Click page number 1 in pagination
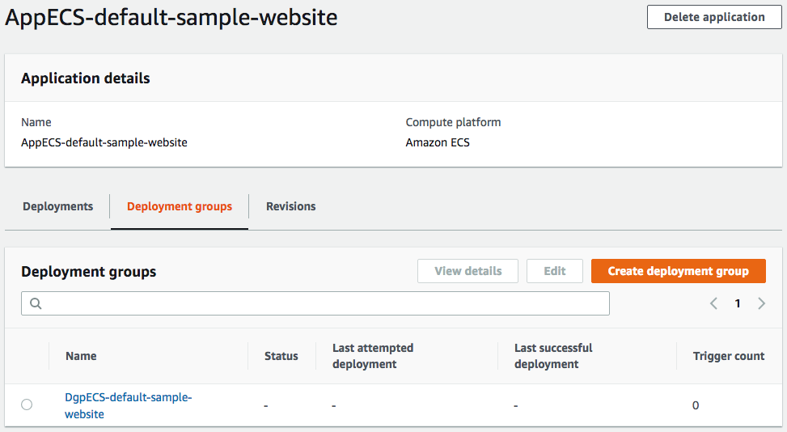Screen dimensions: 787x432 click(x=738, y=304)
